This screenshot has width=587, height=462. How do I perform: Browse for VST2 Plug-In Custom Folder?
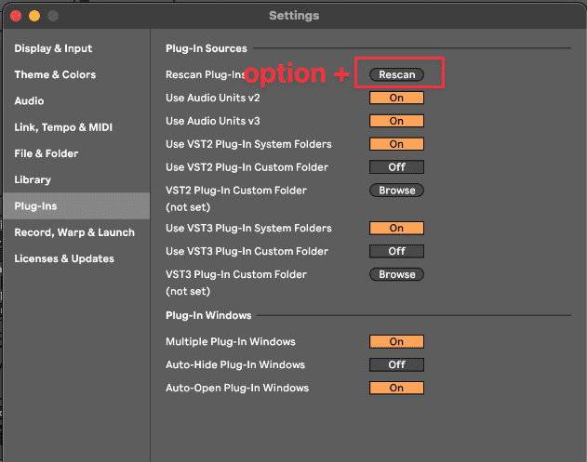coord(396,191)
